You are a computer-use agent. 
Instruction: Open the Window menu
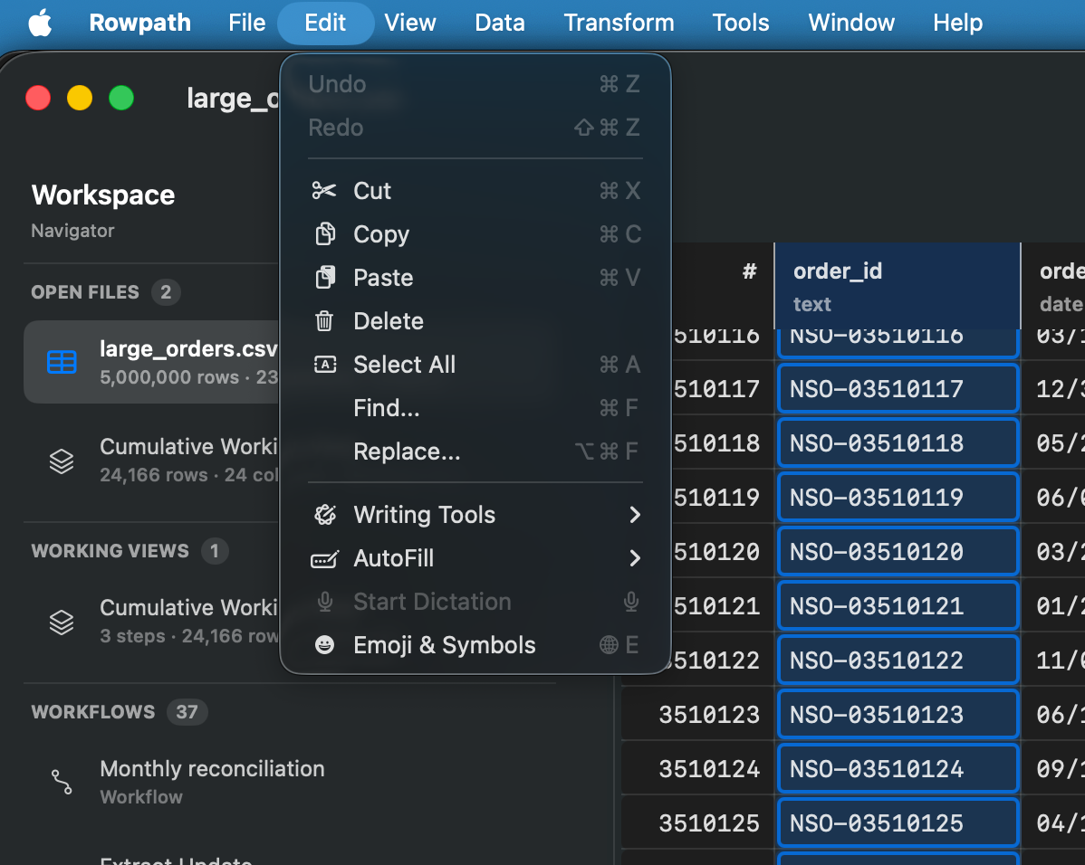click(851, 23)
